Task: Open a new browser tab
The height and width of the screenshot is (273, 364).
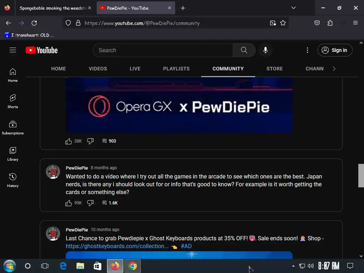Action: 183,8
